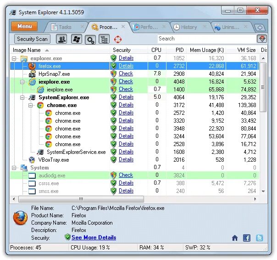The height and width of the screenshot is (260, 277).
Task: Collapse the bold iexplore.exe parent node
Action: click(22, 82)
